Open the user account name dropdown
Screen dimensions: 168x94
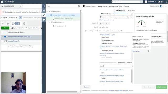coord(152,2)
